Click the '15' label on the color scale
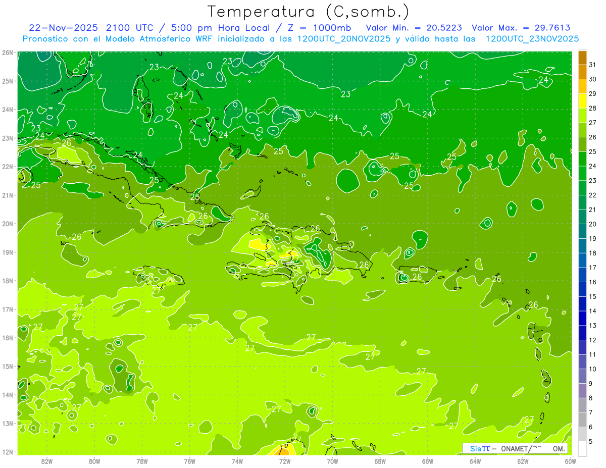606x468 pixels. pos(592,296)
